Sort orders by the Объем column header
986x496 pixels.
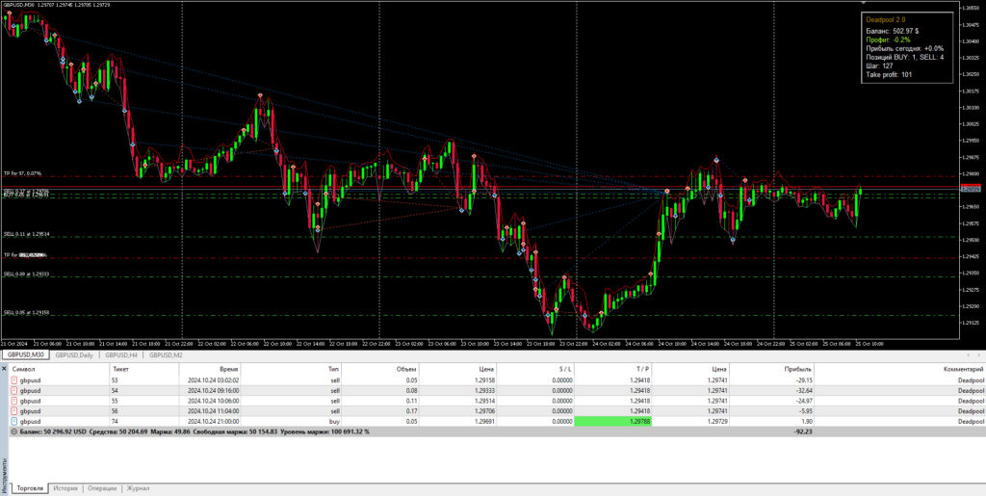pos(408,370)
